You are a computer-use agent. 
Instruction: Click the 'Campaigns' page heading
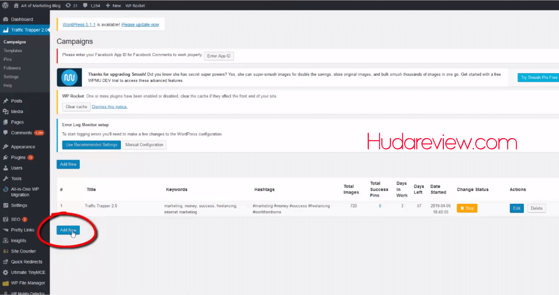(75, 41)
